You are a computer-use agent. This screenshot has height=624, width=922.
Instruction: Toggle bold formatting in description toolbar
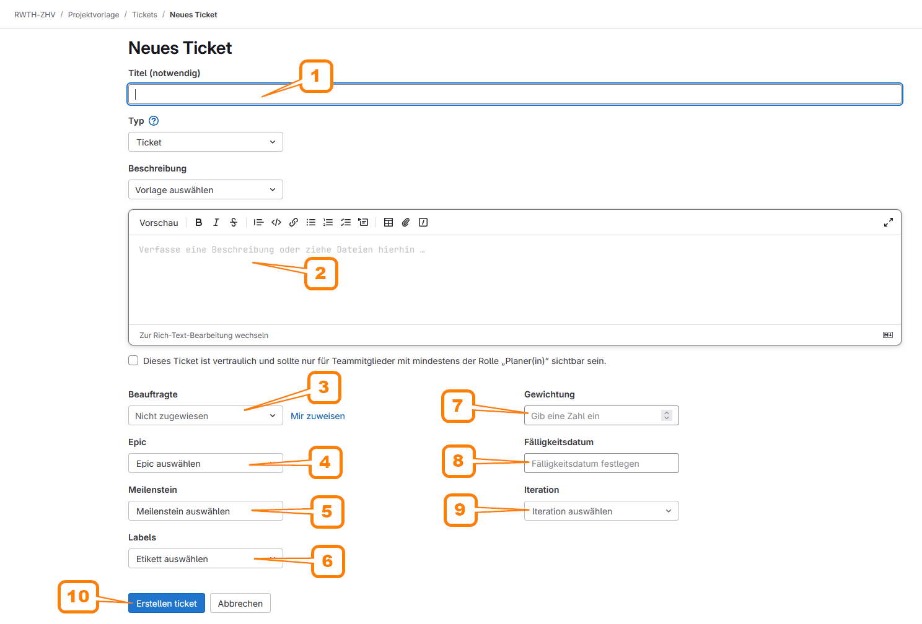point(198,222)
